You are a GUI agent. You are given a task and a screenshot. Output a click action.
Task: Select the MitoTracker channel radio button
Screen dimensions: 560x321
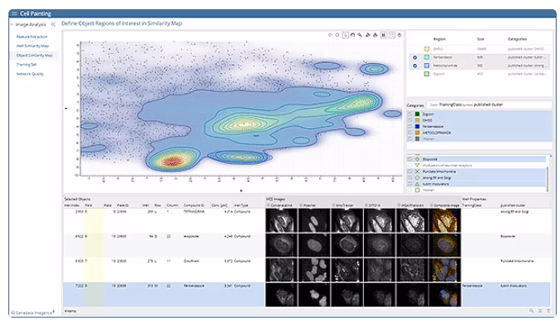click(x=334, y=205)
